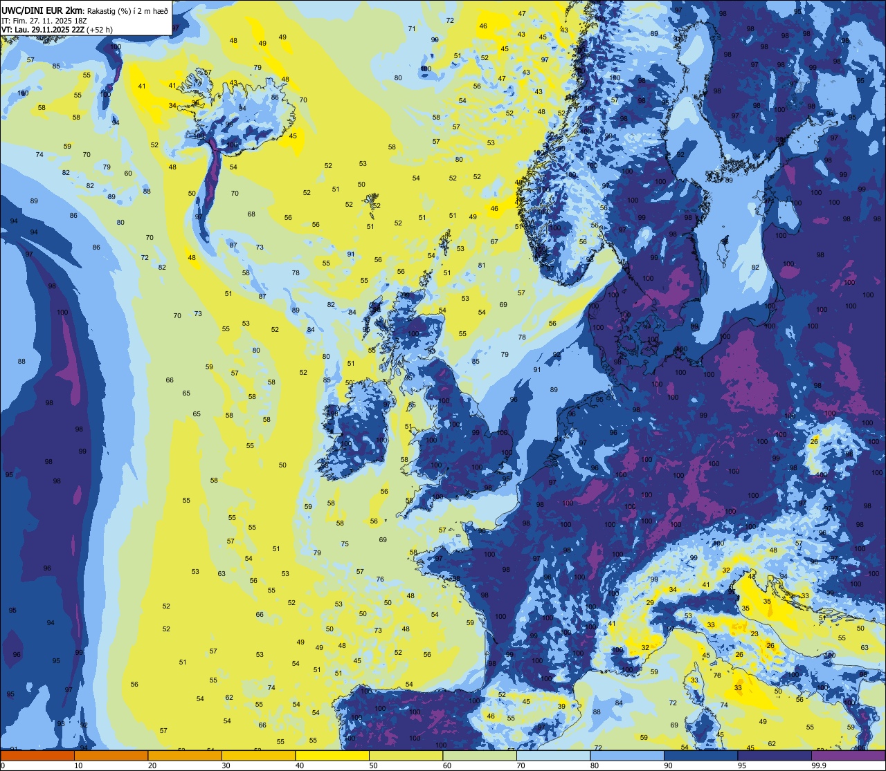The height and width of the screenshot is (771, 886).
Task: Click the dark orange 0–10 legend color segment
Action: (37, 756)
